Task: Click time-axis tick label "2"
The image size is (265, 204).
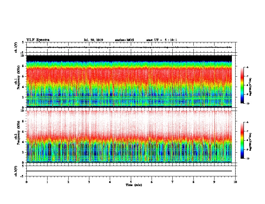Action: [68, 182]
